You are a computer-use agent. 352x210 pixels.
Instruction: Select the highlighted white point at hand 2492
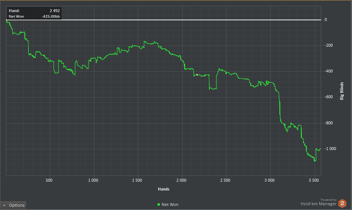point(197,75)
